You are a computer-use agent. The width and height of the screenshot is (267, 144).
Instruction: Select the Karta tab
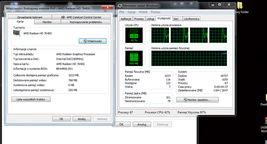coord(20,22)
